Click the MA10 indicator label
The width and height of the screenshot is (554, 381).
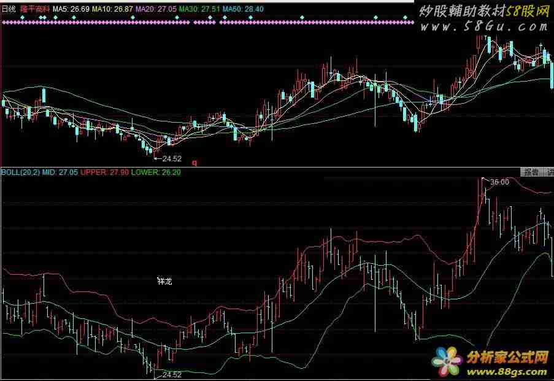[113, 10]
